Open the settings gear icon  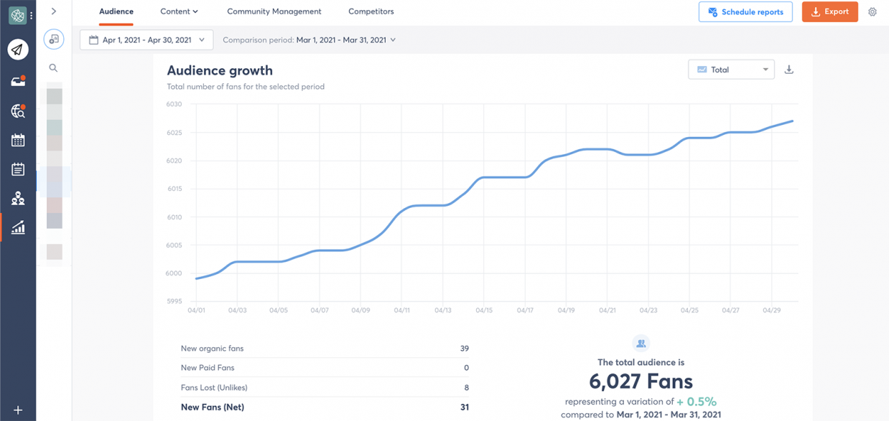pyautogui.click(x=872, y=12)
